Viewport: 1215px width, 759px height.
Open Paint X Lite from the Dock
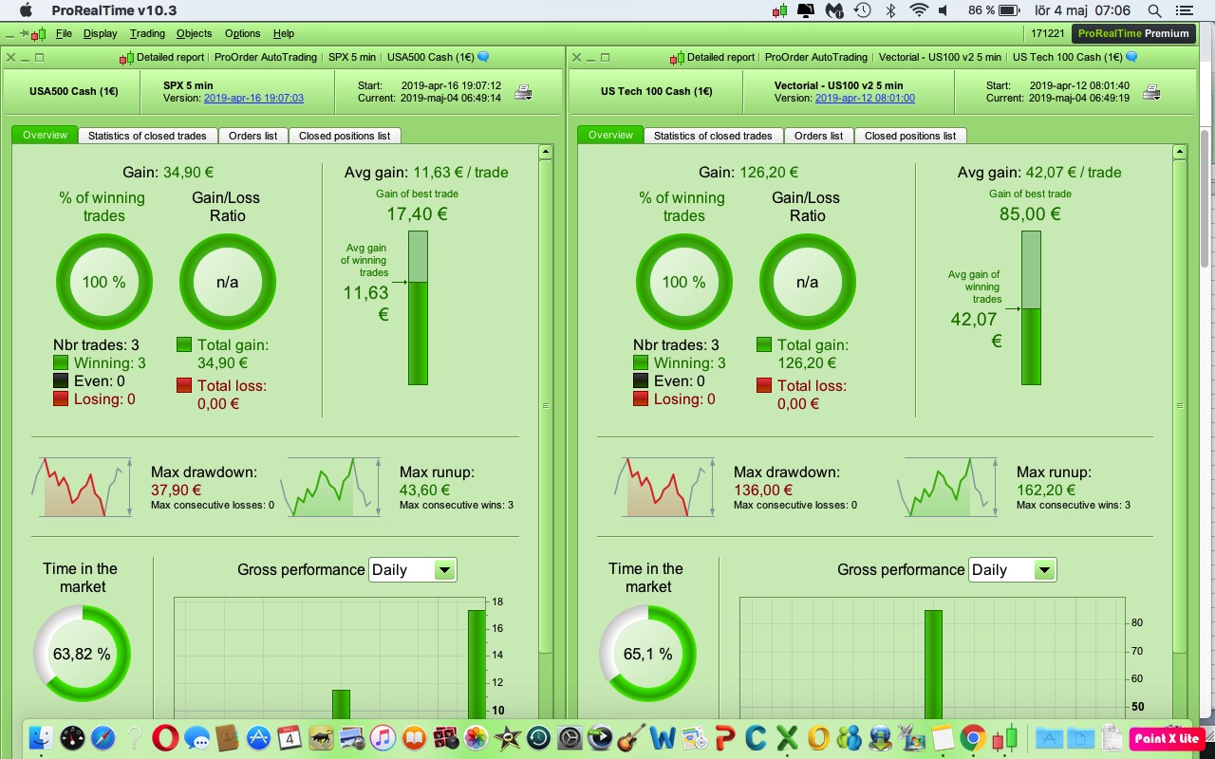point(1167,738)
